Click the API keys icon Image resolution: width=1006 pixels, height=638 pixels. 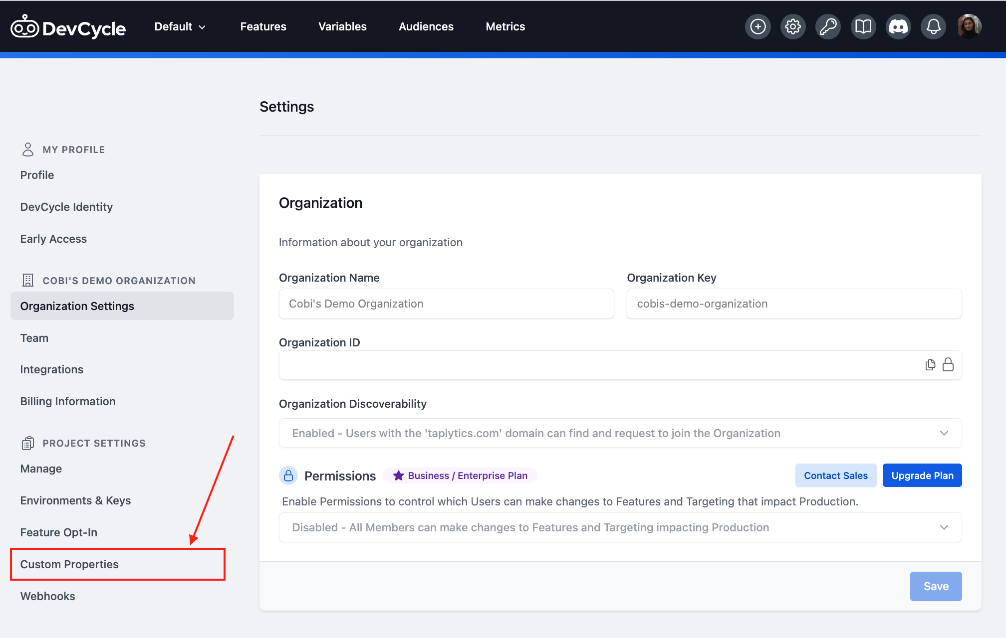[x=828, y=26]
